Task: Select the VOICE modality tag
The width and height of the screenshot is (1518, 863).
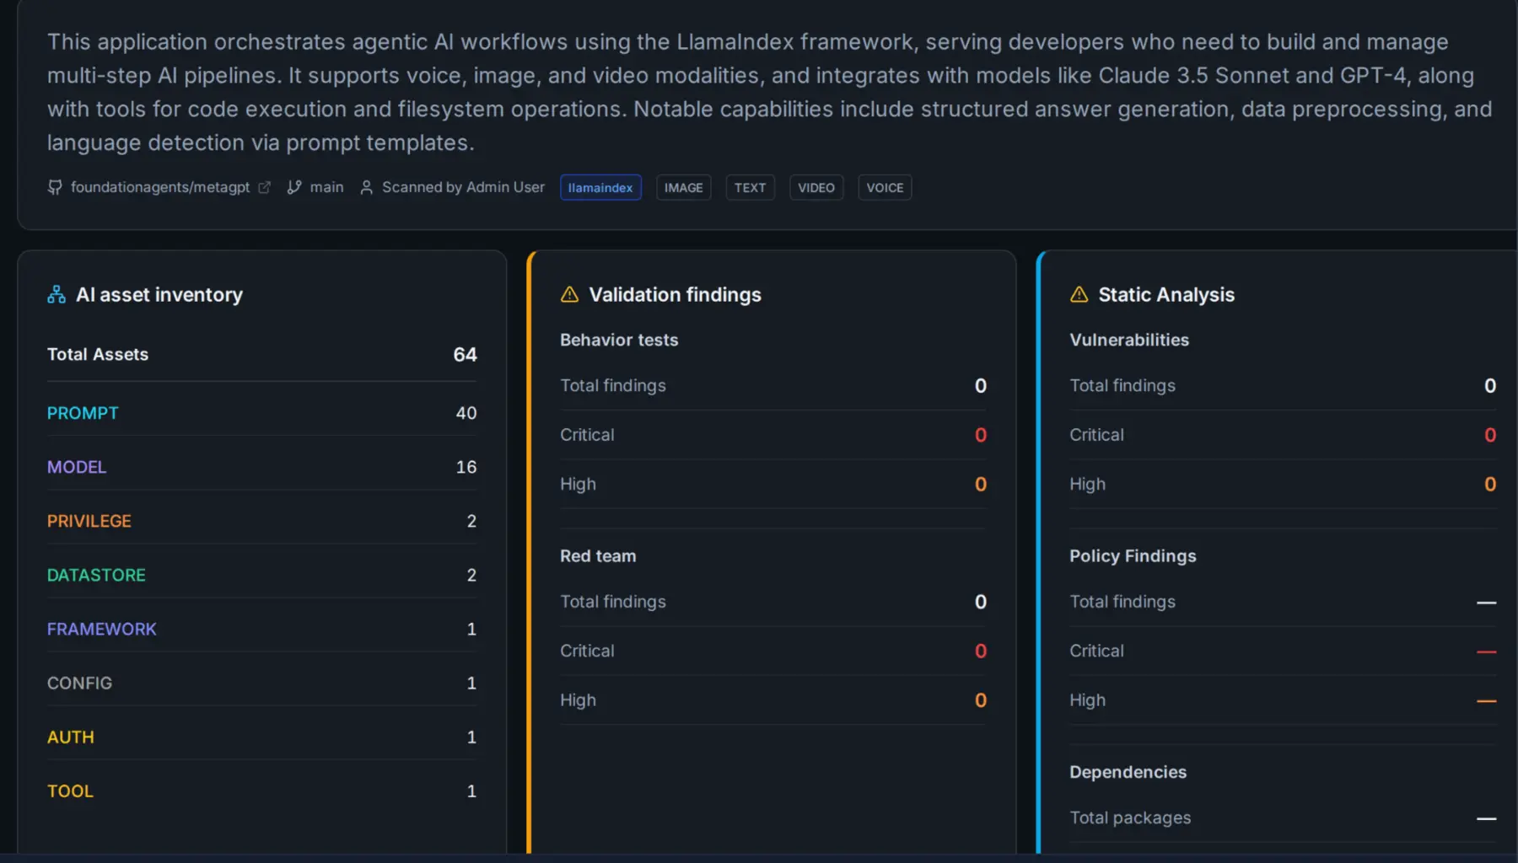Action: click(x=885, y=187)
